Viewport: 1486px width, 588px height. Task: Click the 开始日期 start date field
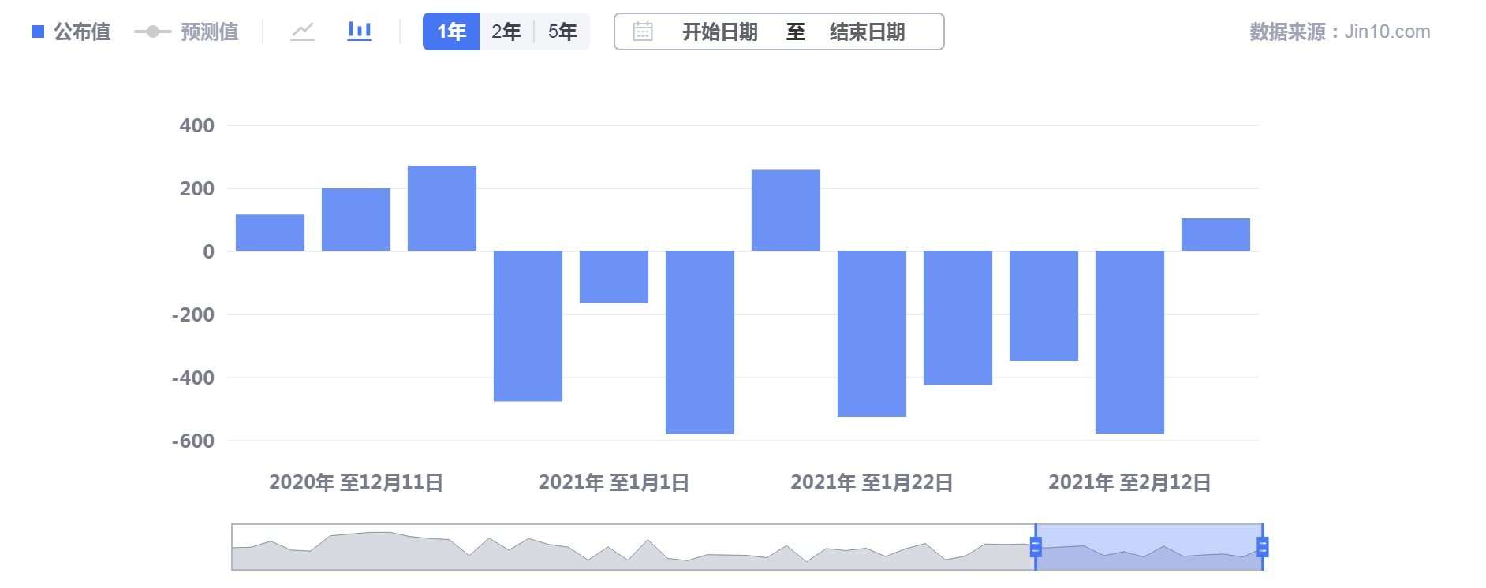pyautogui.click(x=719, y=32)
